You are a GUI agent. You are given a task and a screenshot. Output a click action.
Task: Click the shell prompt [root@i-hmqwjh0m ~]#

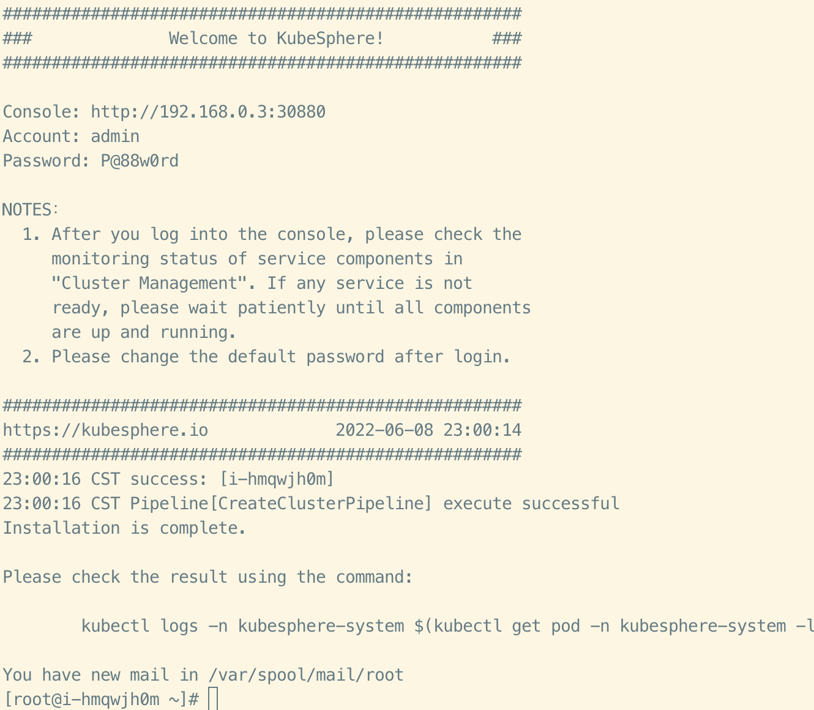[101, 700]
